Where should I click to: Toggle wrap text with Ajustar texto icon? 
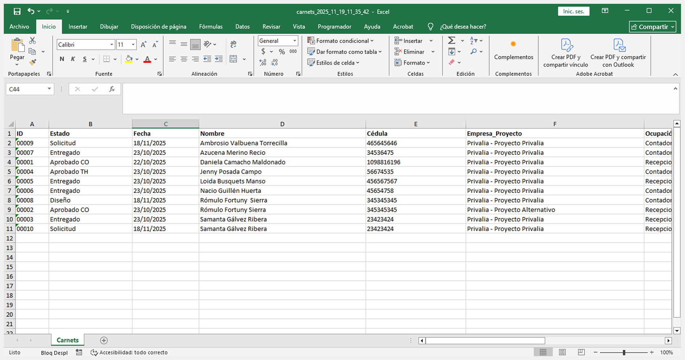point(233,44)
